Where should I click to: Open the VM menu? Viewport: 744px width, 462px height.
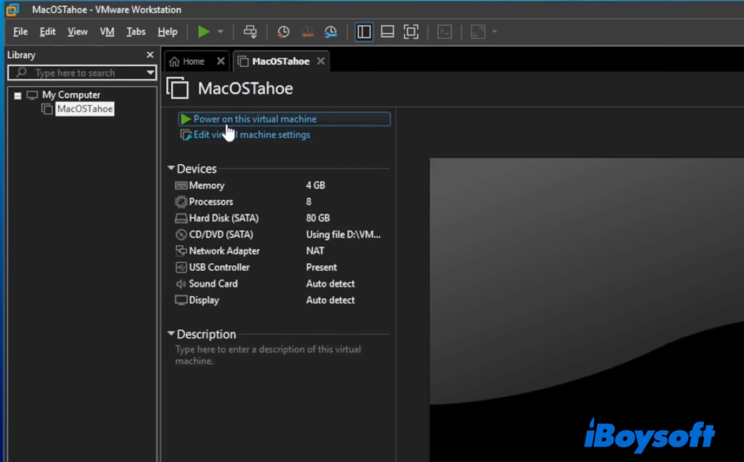(x=107, y=32)
